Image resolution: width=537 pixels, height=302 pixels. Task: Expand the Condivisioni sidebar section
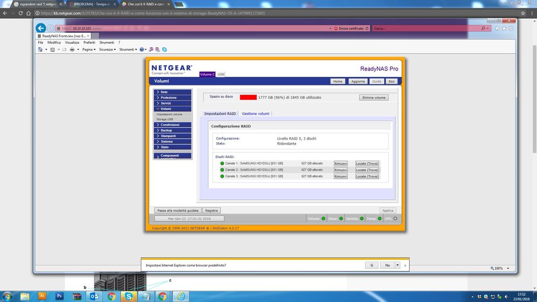173,125
